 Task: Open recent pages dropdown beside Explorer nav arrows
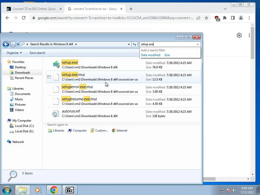click(x=18, y=44)
